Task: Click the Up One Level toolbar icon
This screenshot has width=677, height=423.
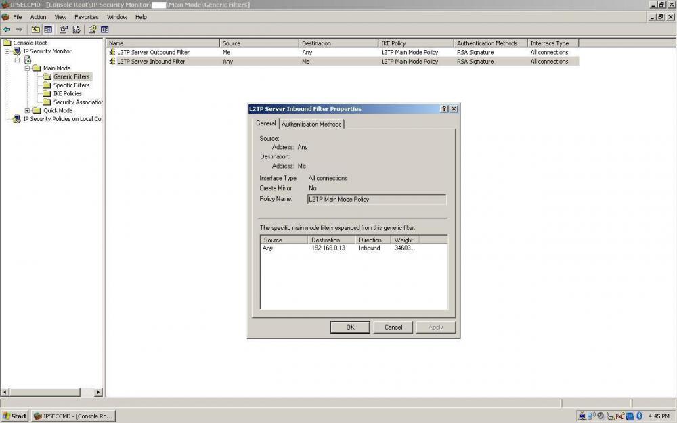Action: tap(36, 30)
